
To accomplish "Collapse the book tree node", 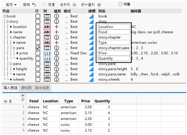I will (x=5, y=16).
